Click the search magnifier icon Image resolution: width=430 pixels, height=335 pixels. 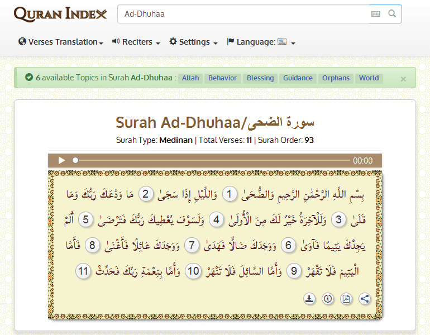pos(392,14)
